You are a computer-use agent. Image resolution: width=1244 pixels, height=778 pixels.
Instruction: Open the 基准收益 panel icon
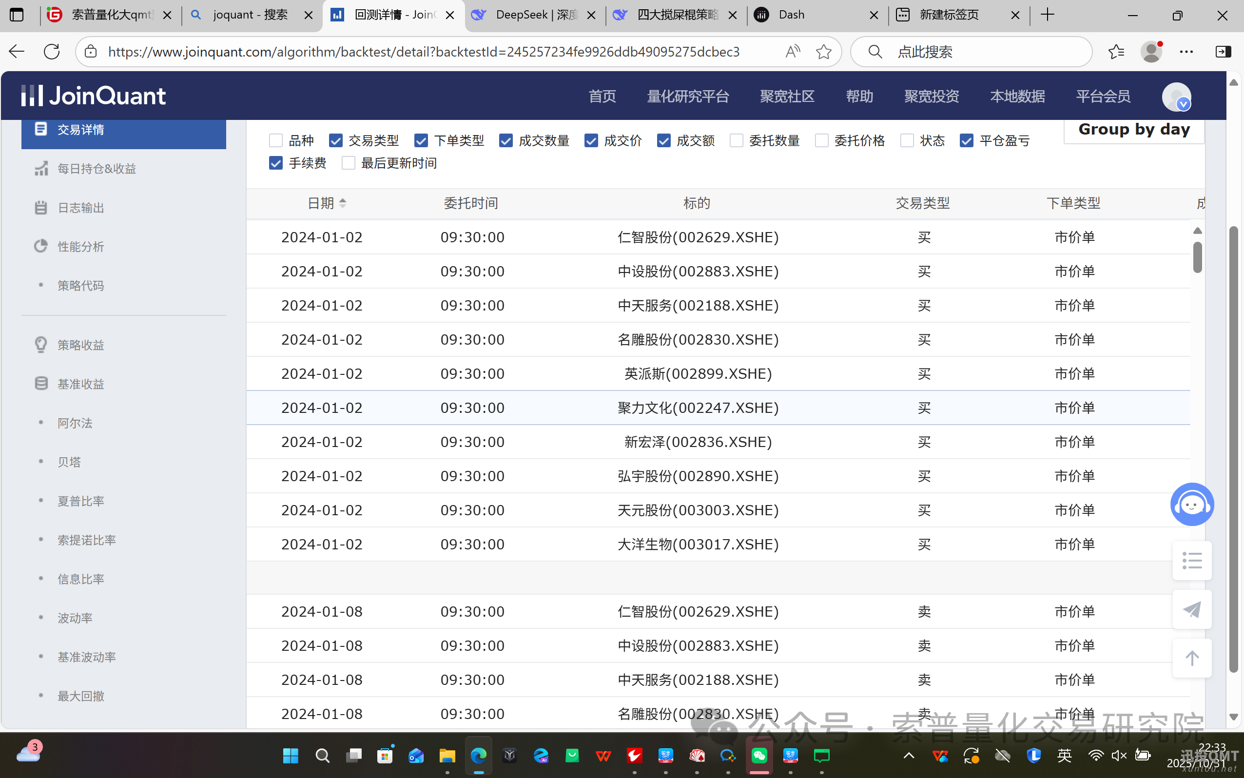(x=41, y=383)
